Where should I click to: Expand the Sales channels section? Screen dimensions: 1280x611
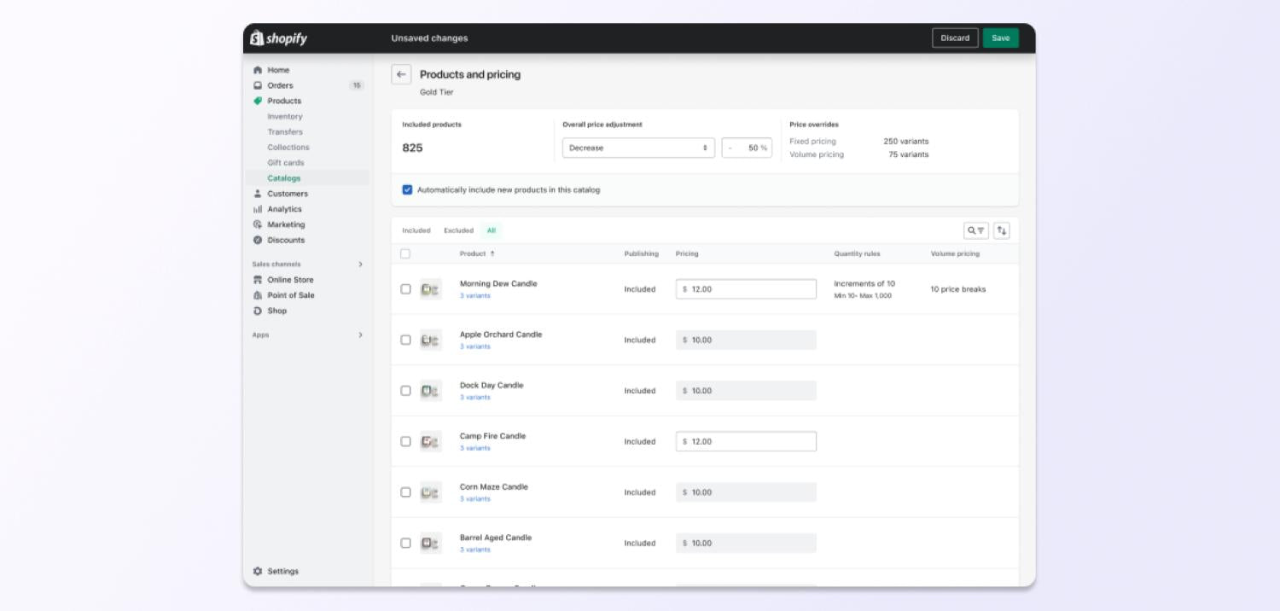coord(359,264)
